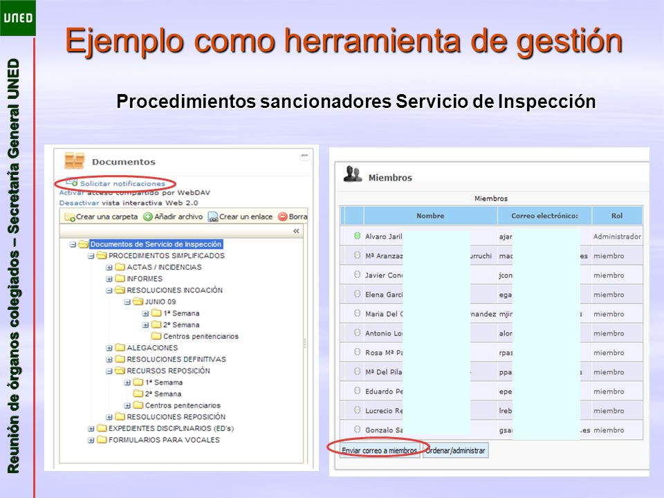The height and width of the screenshot is (498, 664).
Task: Click the PROCEDIMIENTOS SIMPLIFICADOS folder icon
Action: point(102,255)
